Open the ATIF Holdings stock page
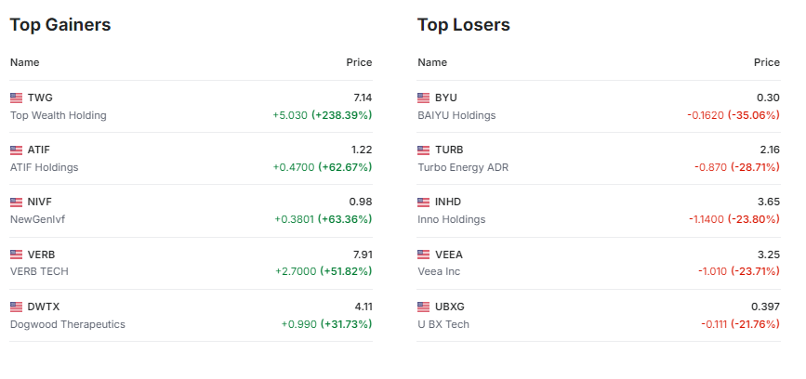 [44, 167]
